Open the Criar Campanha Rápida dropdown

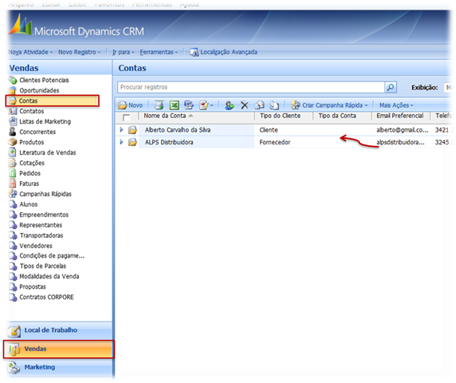(x=366, y=105)
